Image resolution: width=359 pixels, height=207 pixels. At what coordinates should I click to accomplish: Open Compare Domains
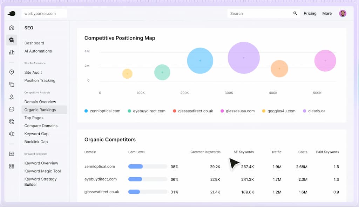[41, 126]
